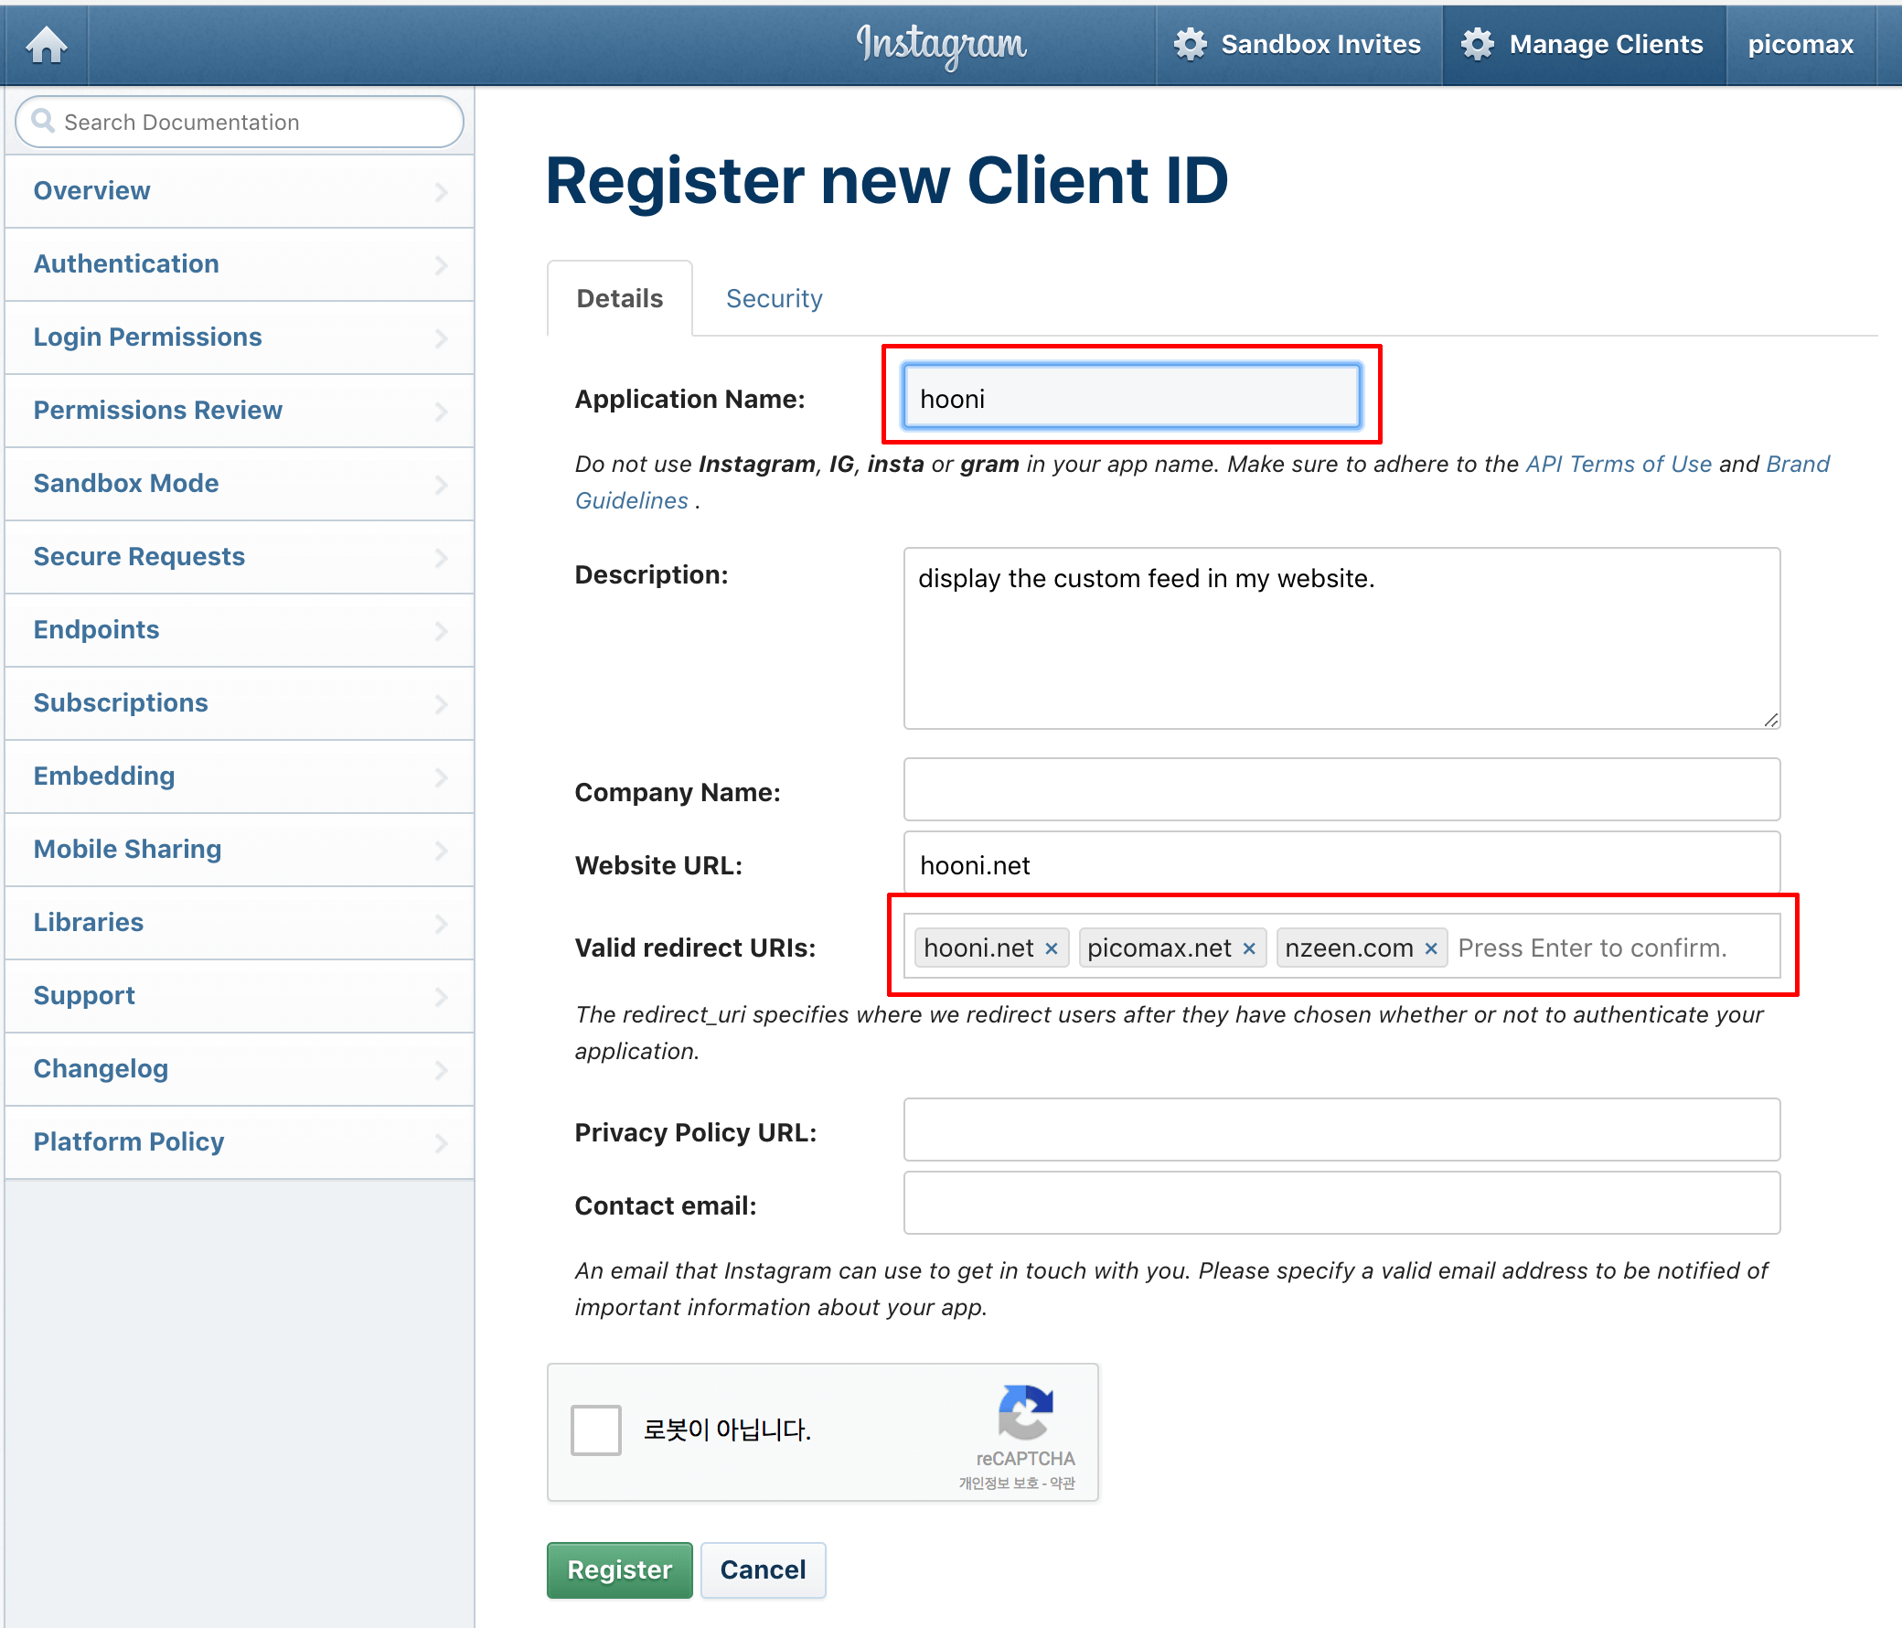Expand Overview with its chevron arrow

pos(441,191)
